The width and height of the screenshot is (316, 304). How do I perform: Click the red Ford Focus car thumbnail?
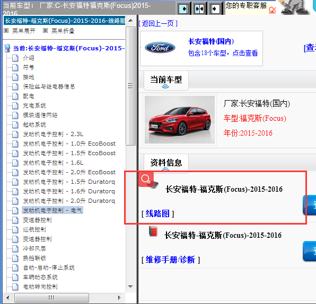click(x=180, y=120)
